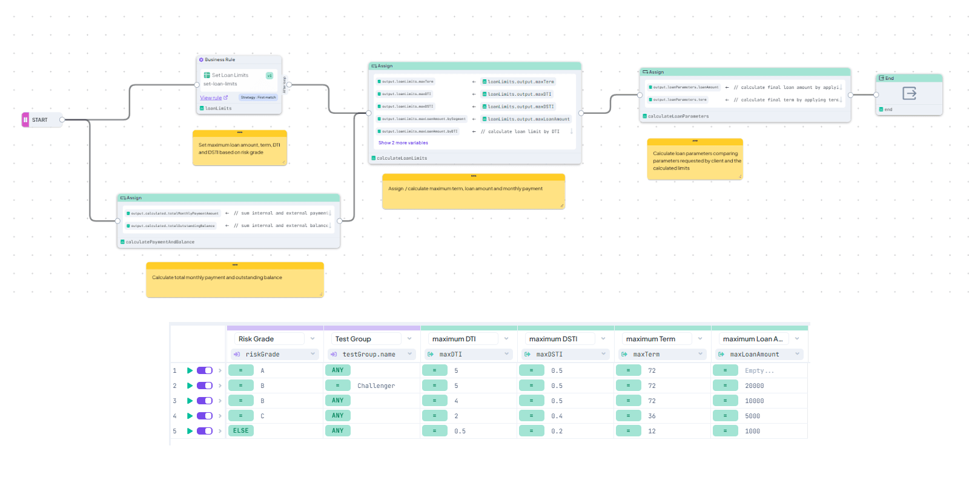Viewport: 969px width, 486px height.
Task: Disable the rule in row 3
Action: 205,401
